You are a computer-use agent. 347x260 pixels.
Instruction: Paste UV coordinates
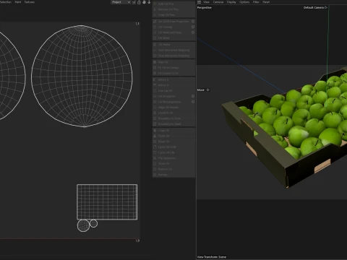tap(173, 136)
